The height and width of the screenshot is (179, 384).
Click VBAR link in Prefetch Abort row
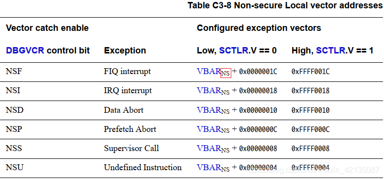click(209, 129)
